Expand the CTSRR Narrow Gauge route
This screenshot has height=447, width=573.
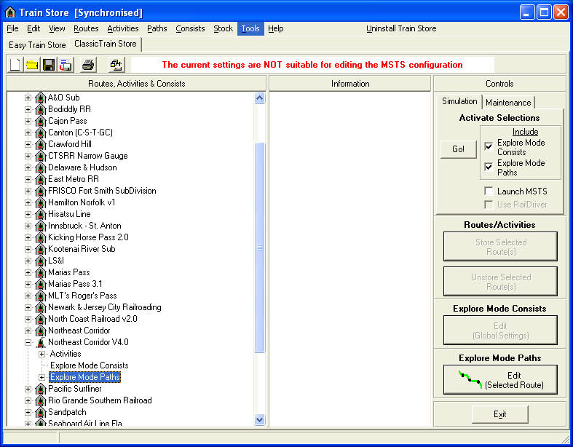tap(28, 156)
